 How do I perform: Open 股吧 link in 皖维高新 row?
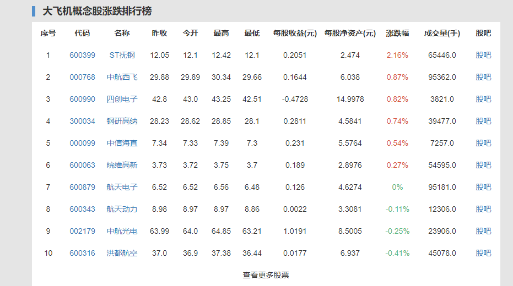click(x=483, y=165)
